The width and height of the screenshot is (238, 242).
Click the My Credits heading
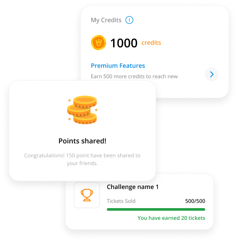[x=106, y=20]
